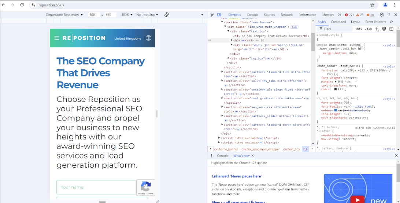This screenshot has width=400, height=203.
Task: Open site information icon in address bar
Action: [x=33, y=5]
